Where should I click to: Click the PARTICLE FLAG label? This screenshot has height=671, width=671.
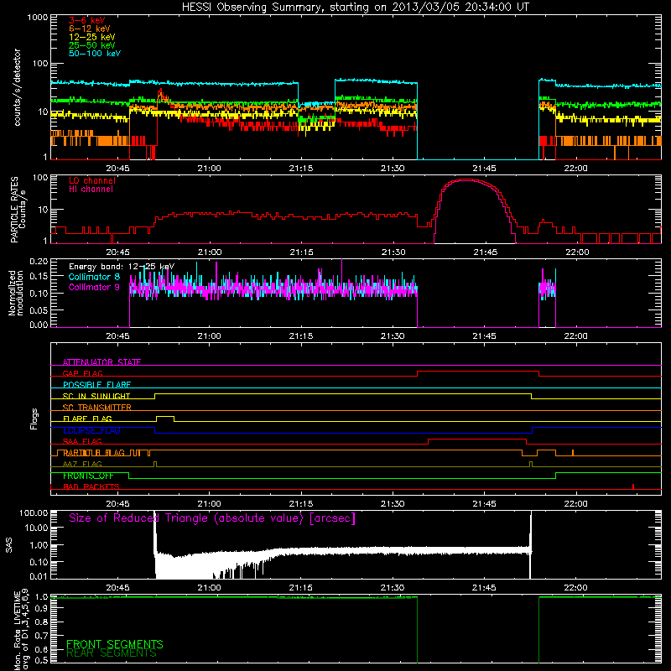[94, 453]
